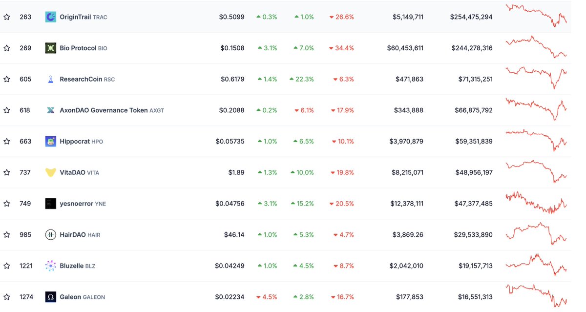
Task: Click the HairDAO circular logo
Action: [x=51, y=235]
